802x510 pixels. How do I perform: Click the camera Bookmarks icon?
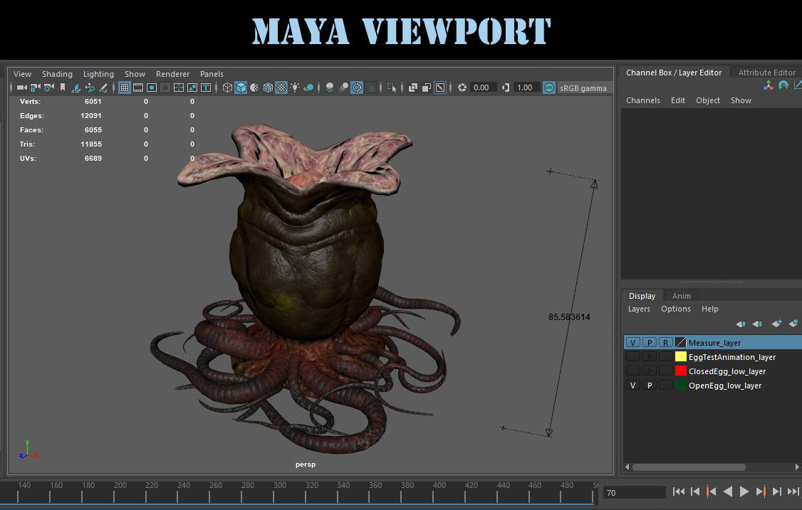63,87
